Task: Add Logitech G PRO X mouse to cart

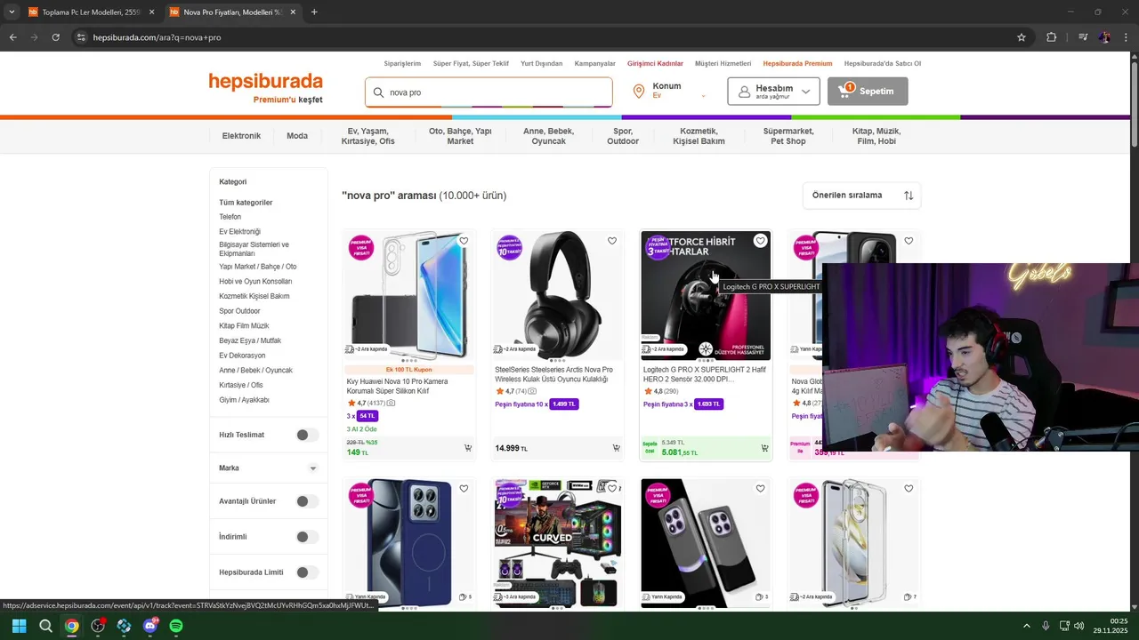Action: 764,448
